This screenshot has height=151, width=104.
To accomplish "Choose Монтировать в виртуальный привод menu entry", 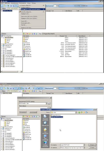I will 32,9.
